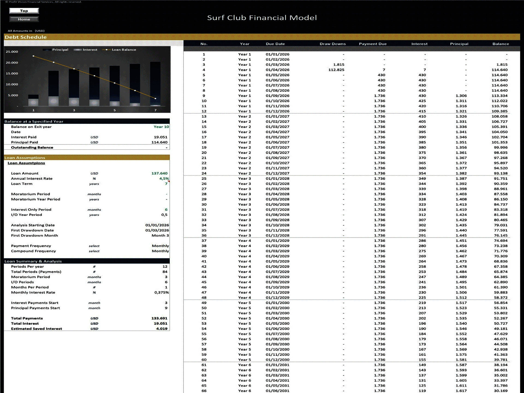Click the First Drawdown Month value Month 3
The width and height of the screenshot is (524, 393).
[x=160, y=236]
